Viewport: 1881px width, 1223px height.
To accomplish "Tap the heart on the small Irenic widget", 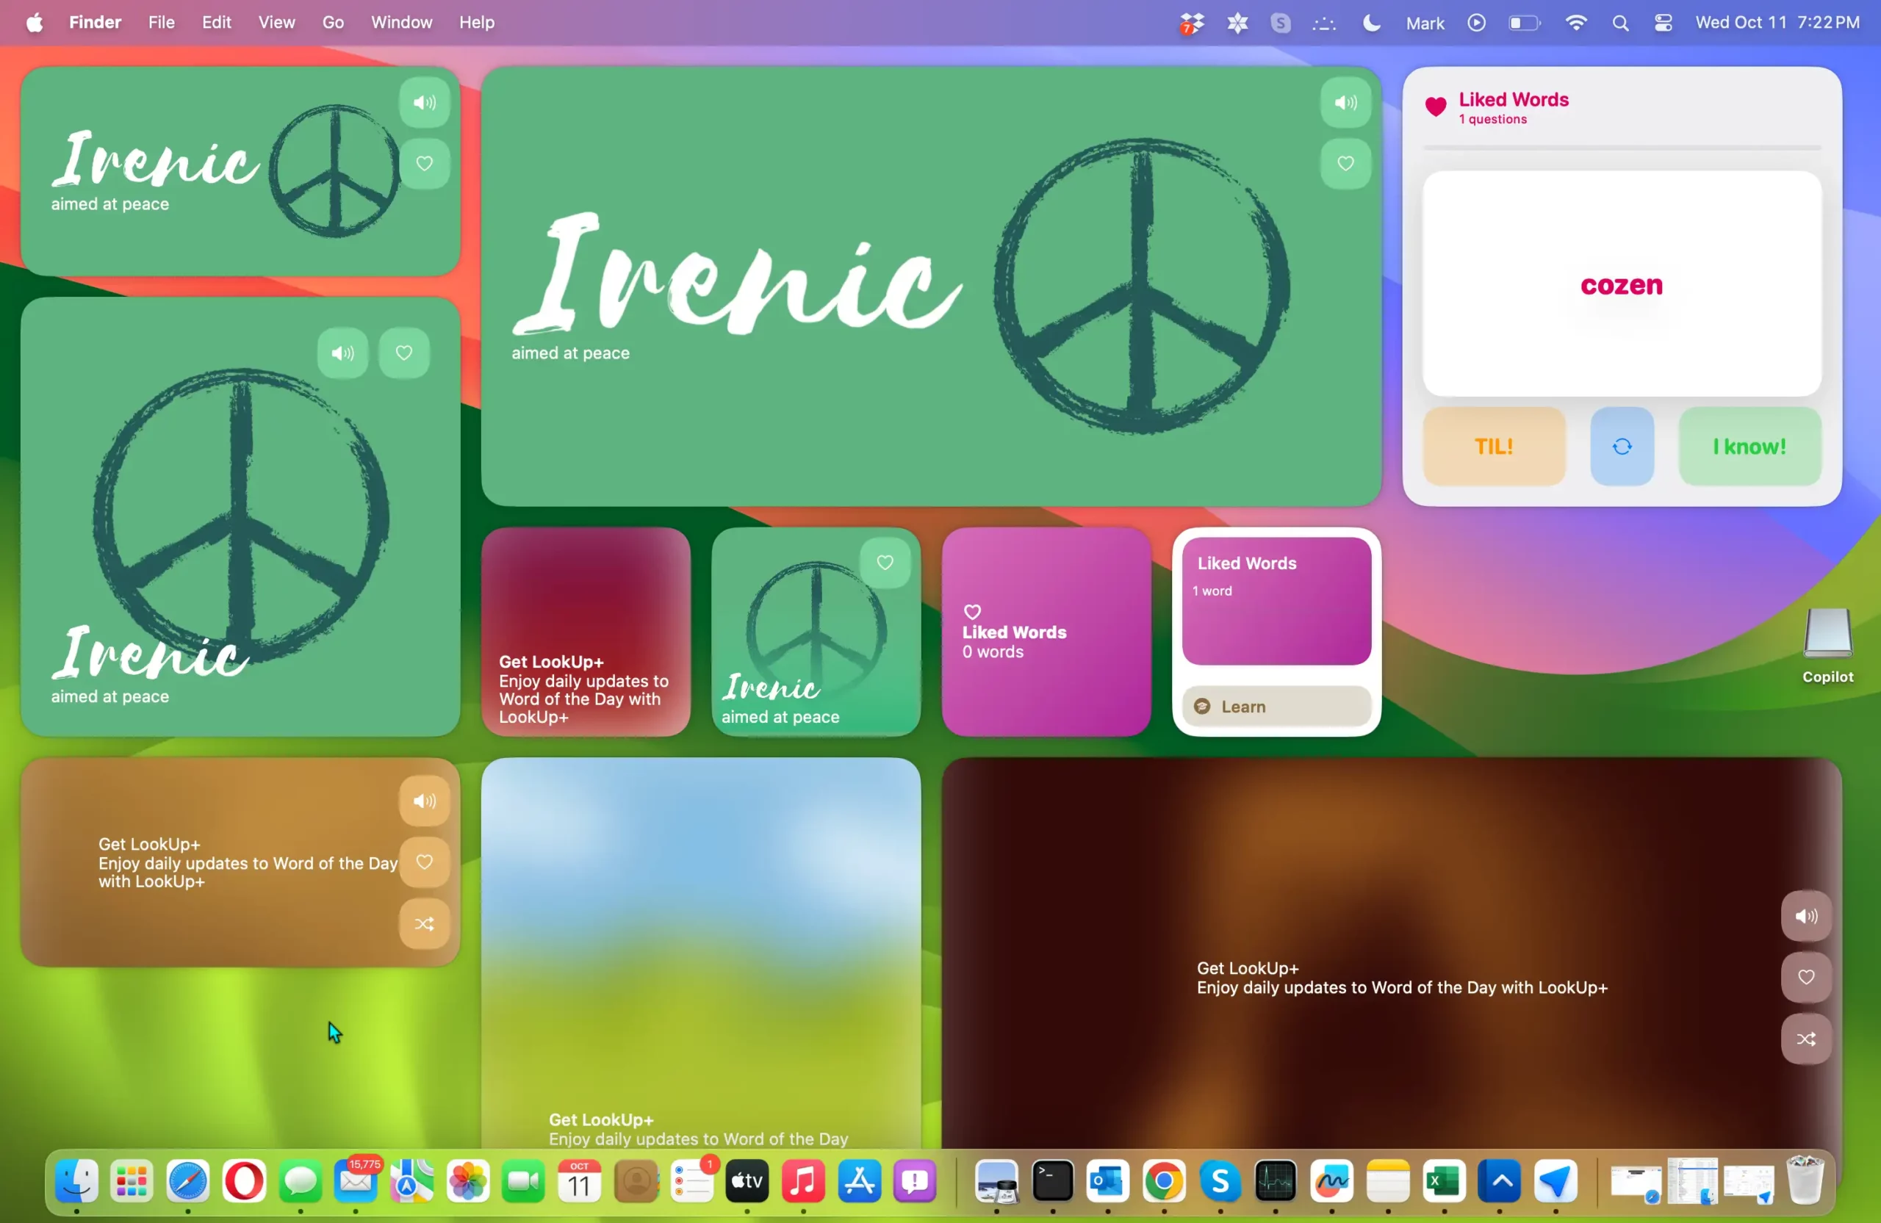I will click(885, 563).
